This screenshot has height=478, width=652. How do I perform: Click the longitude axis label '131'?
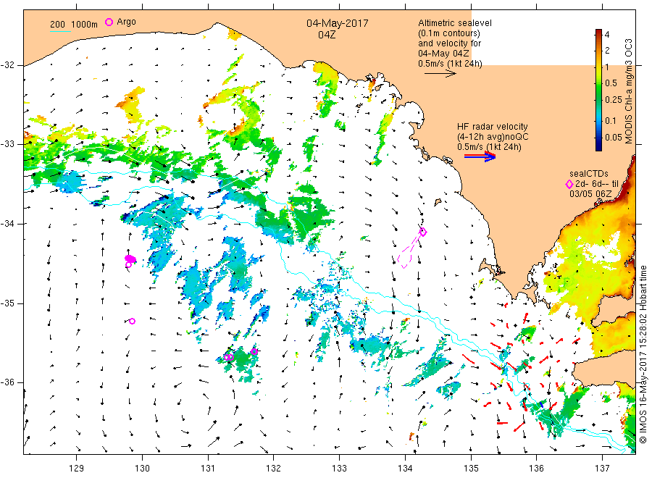(x=208, y=469)
